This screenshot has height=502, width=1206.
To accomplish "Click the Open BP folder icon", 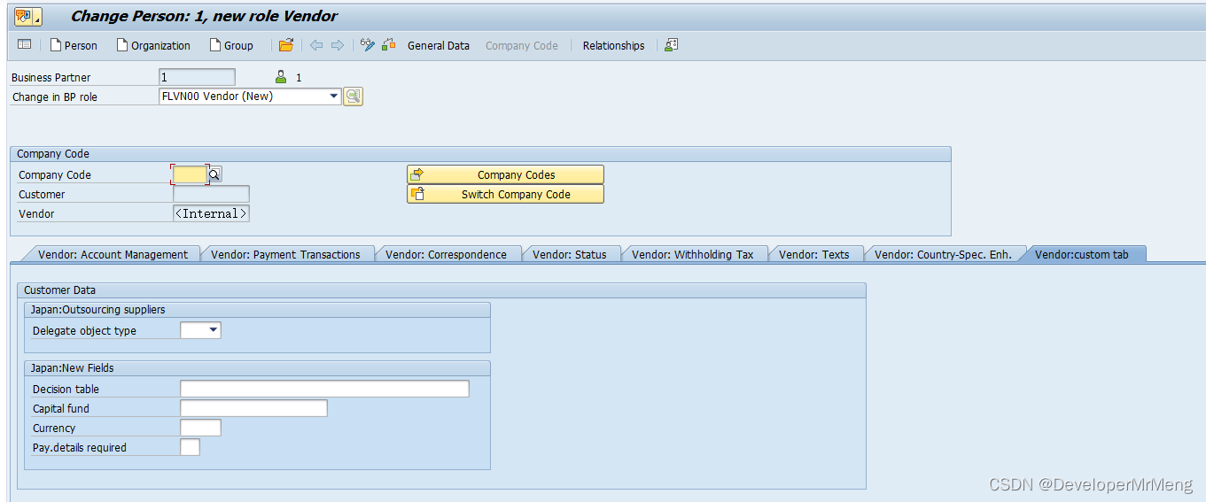I will pyautogui.click(x=286, y=45).
